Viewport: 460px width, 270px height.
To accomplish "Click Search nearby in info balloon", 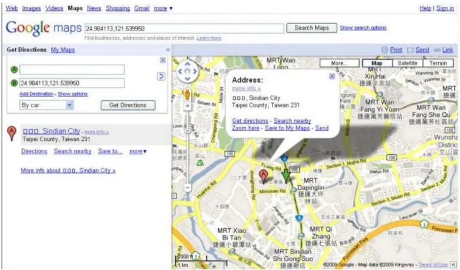I will tap(292, 121).
